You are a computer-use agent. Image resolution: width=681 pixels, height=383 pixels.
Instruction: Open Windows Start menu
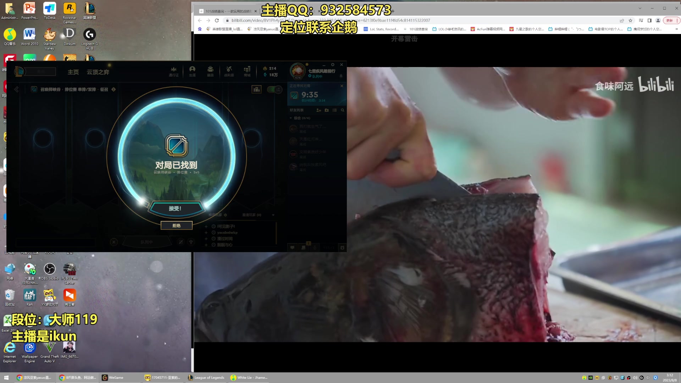click(x=6, y=378)
